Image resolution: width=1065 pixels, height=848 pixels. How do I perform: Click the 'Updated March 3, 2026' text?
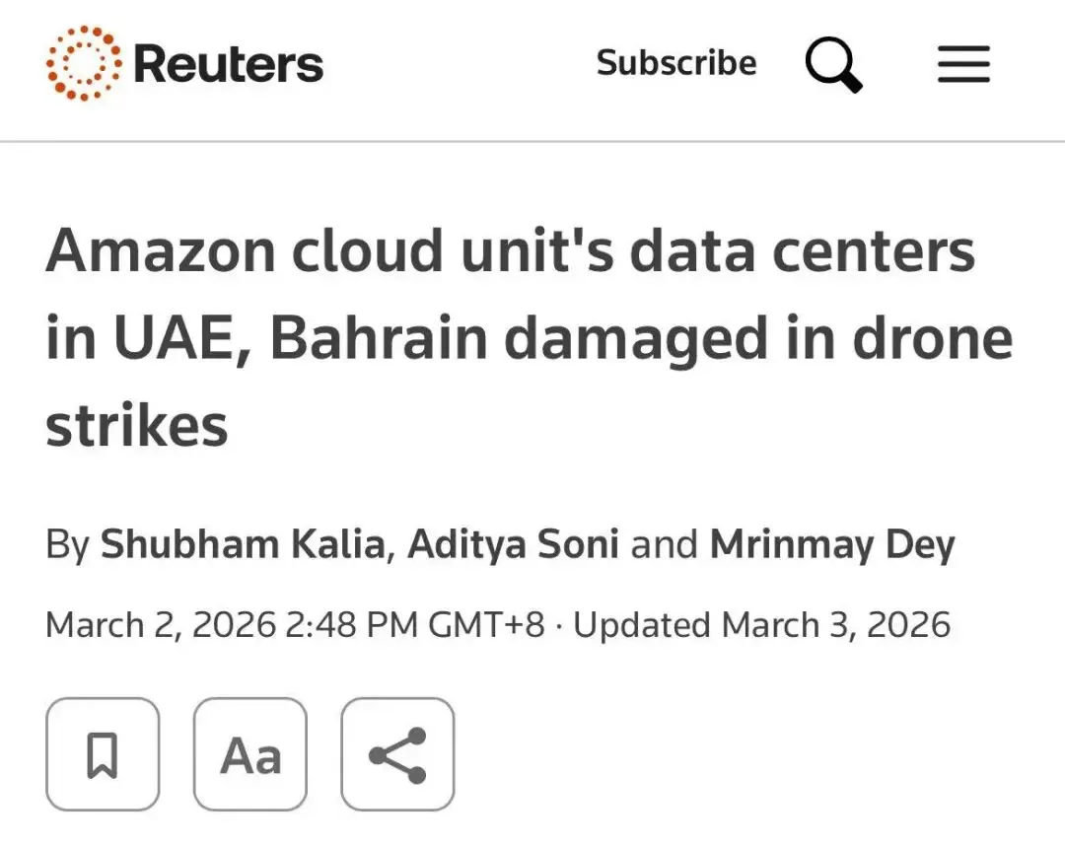click(762, 624)
